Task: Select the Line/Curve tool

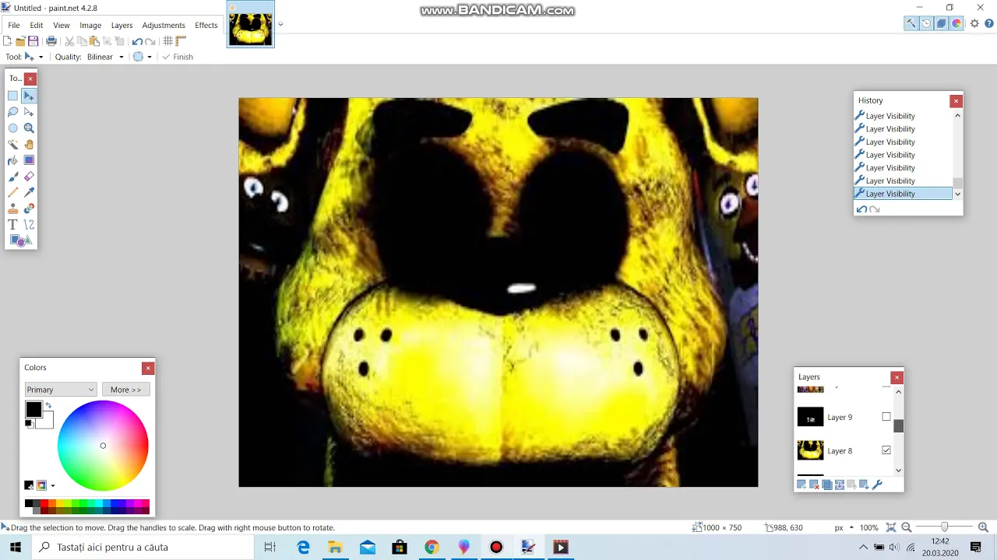Action: click(29, 225)
